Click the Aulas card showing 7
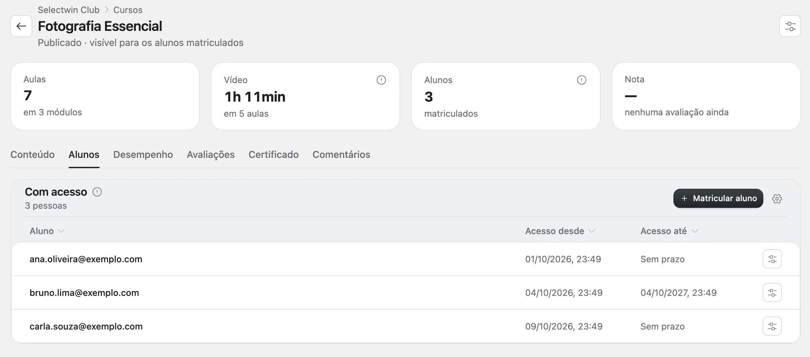The image size is (810, 357). [105, 96]
